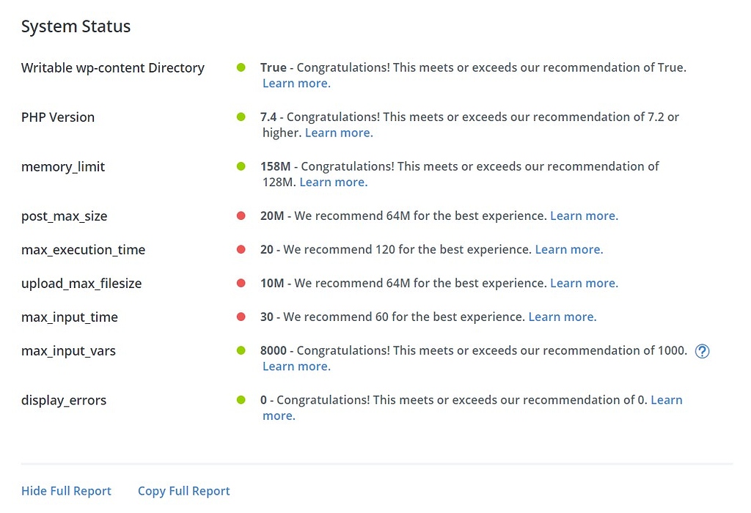Click green dot for Writable wp-content Directory

[241, 67]
